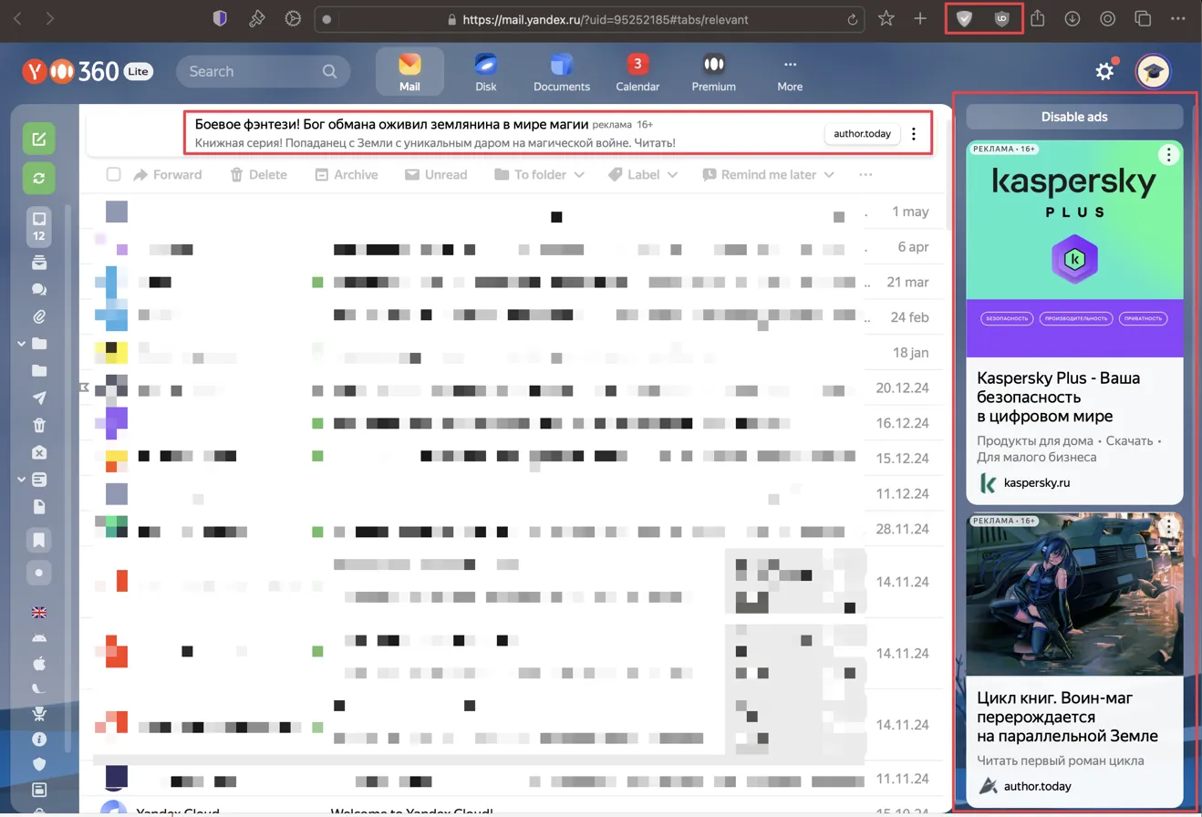The width and height of the screenshot is (1202, 817).
Task: Open the Label dropdown menu
Action: [643, 175]
